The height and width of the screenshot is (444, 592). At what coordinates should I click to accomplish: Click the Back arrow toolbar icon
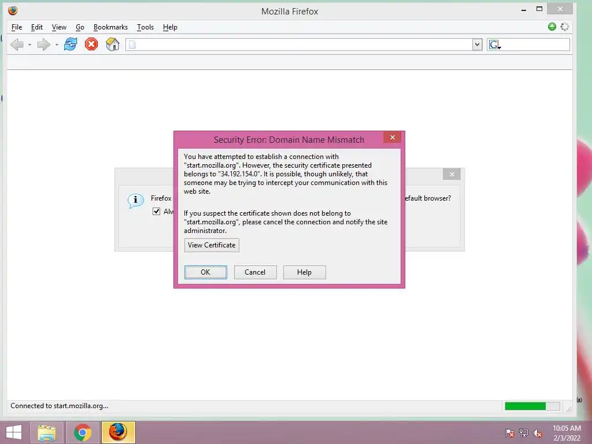(17, 45)
